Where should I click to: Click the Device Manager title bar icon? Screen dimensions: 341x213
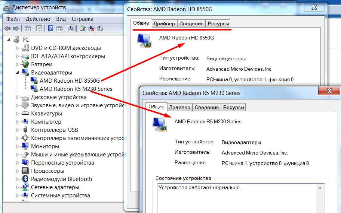pos(6,7)
